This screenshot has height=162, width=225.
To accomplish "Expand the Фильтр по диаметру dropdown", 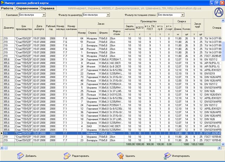I will [108, 15].
